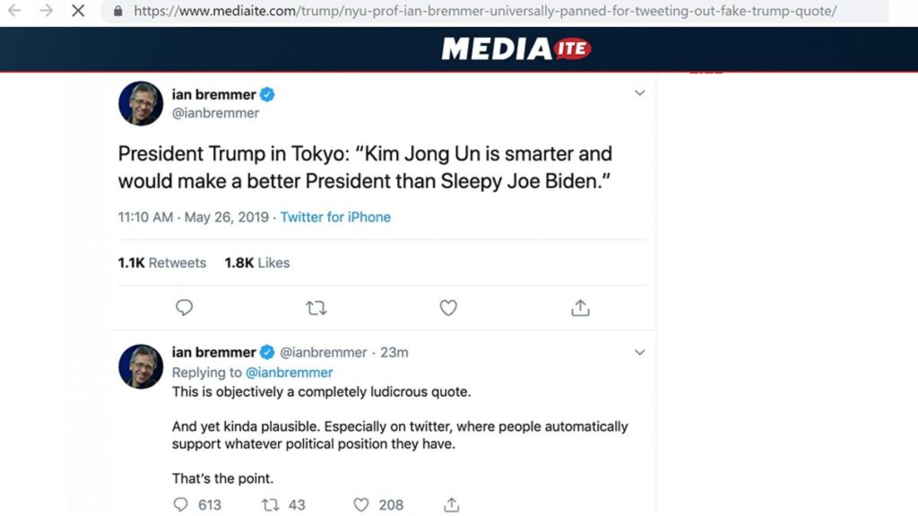Viewport: 918px width, 516px height.
Task: Open the Twitter for iPhone link
Action: pos(335,217)
